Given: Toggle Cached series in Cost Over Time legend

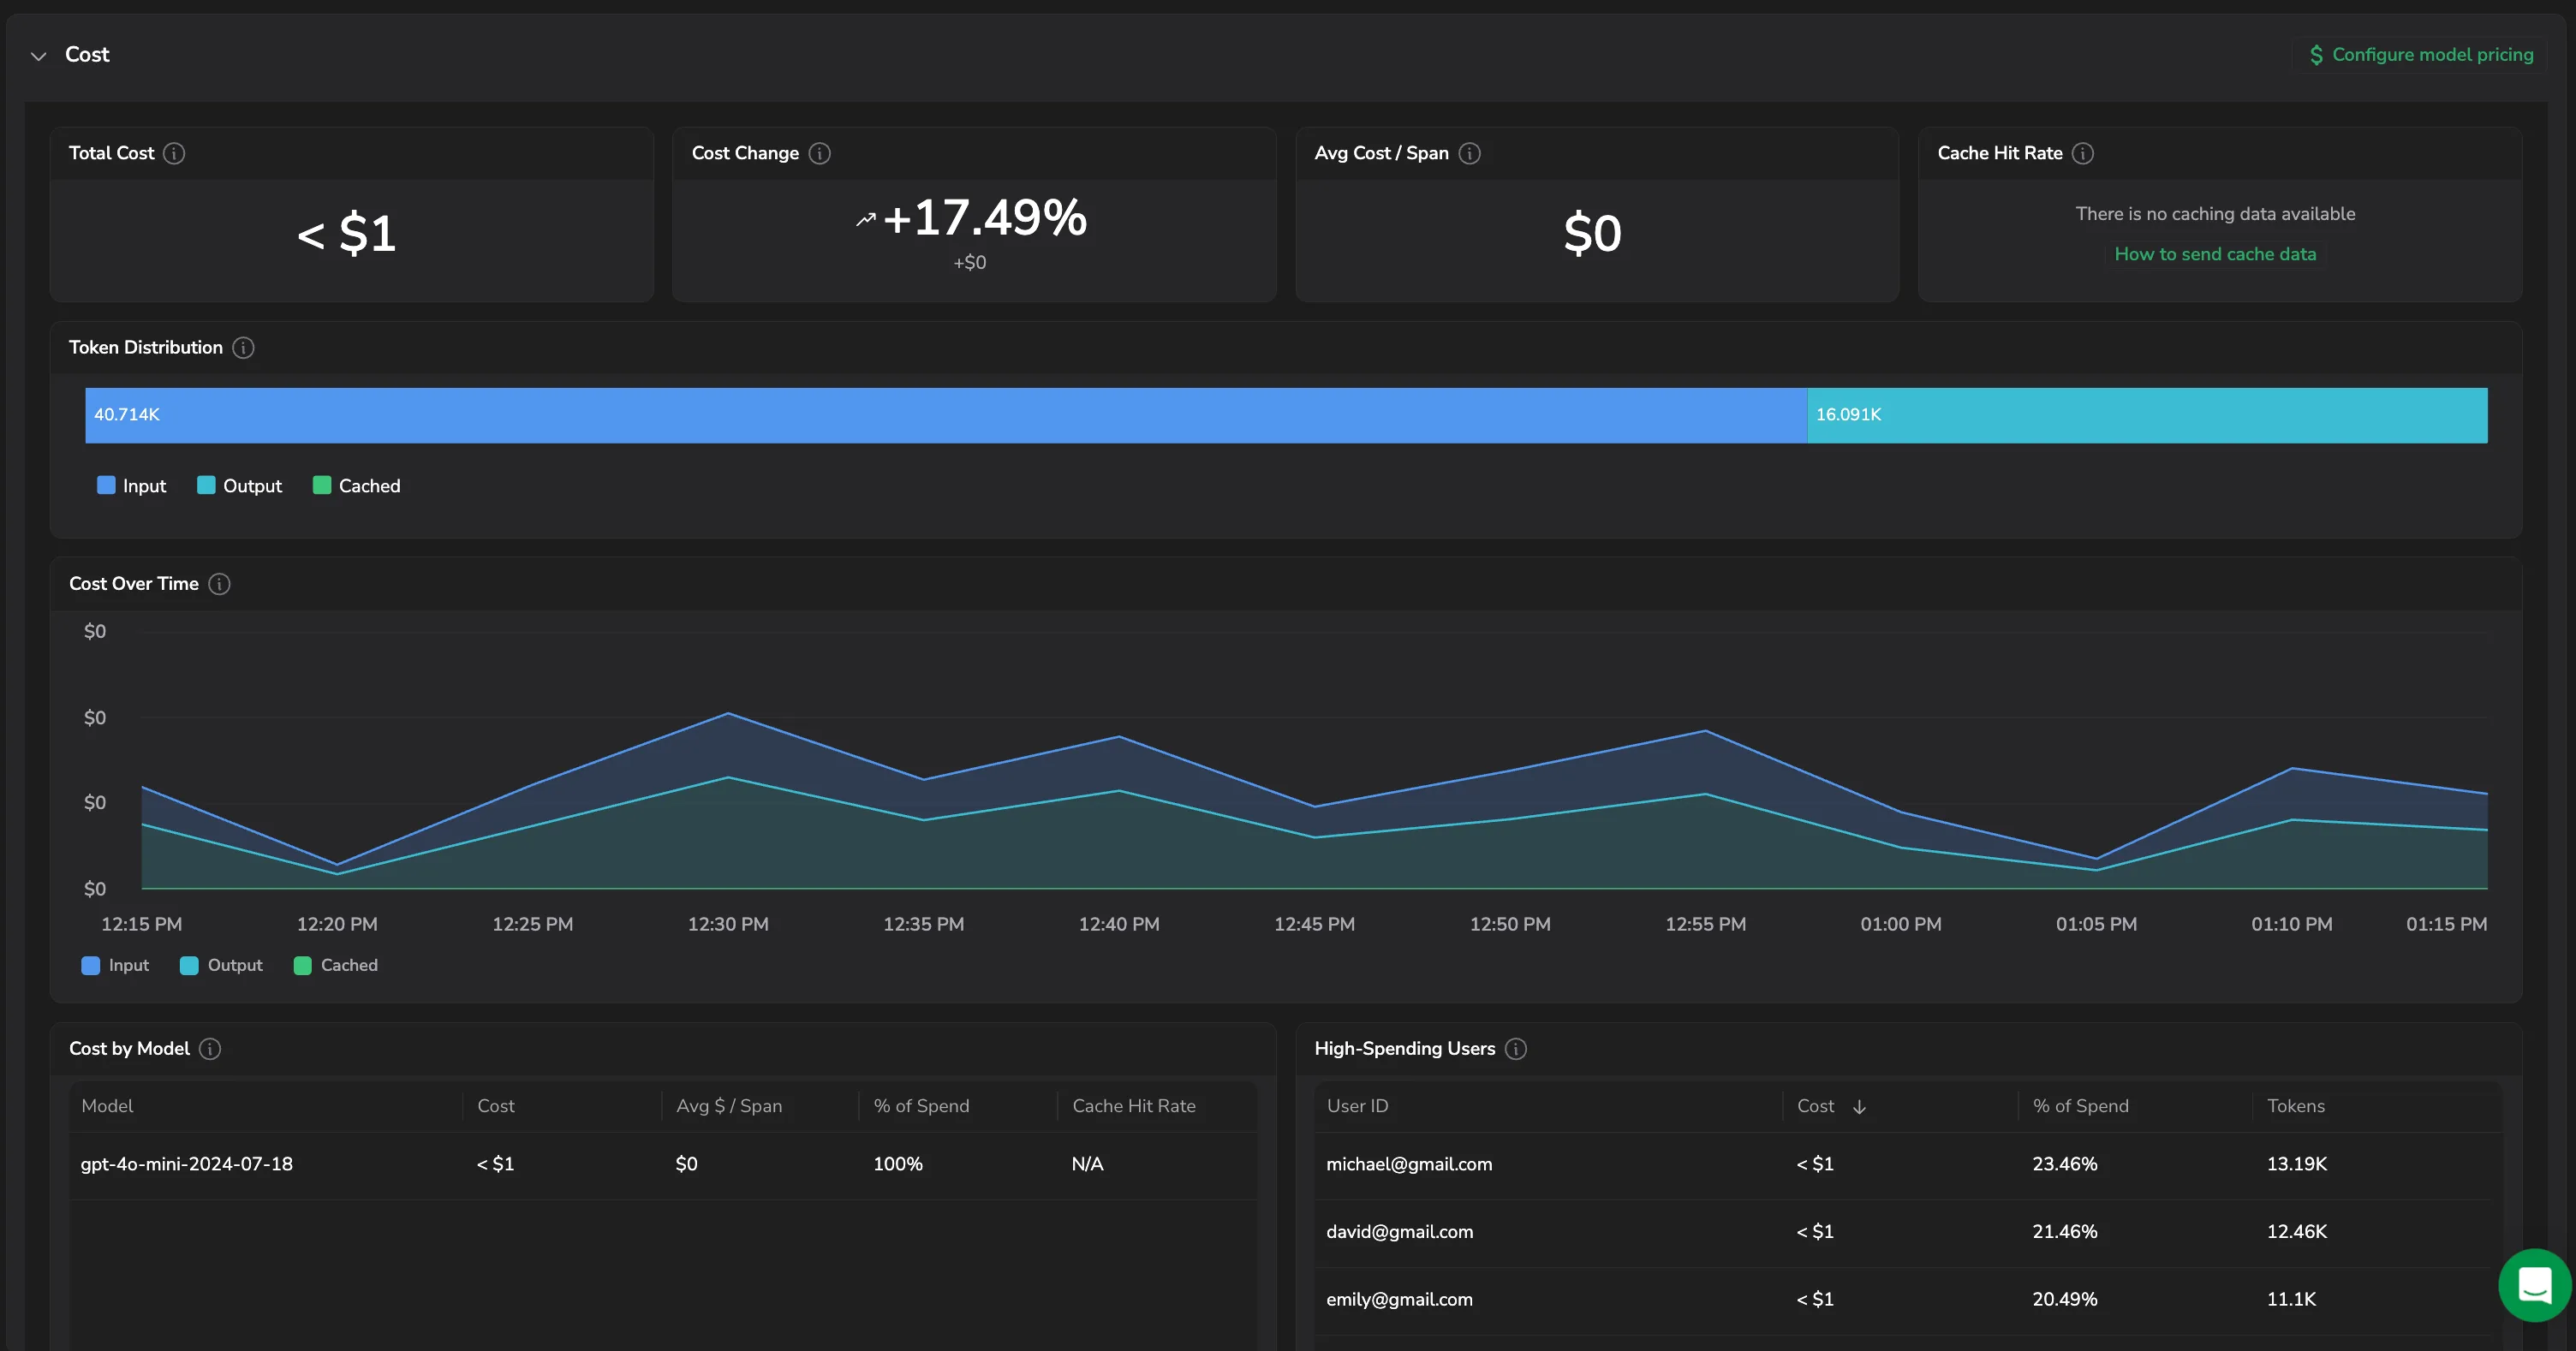Looking at the screenshot, I should 336,965.
